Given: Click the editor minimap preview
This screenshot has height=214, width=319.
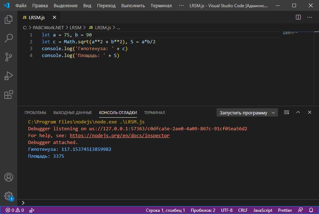Looking at the screenshot, I should (291, 33).
